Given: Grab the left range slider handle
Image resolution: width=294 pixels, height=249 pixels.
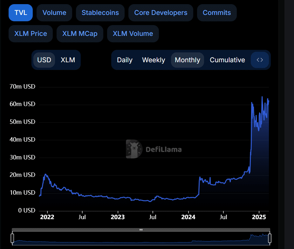Looking at the screenshot, I should (x=12, y=238).
